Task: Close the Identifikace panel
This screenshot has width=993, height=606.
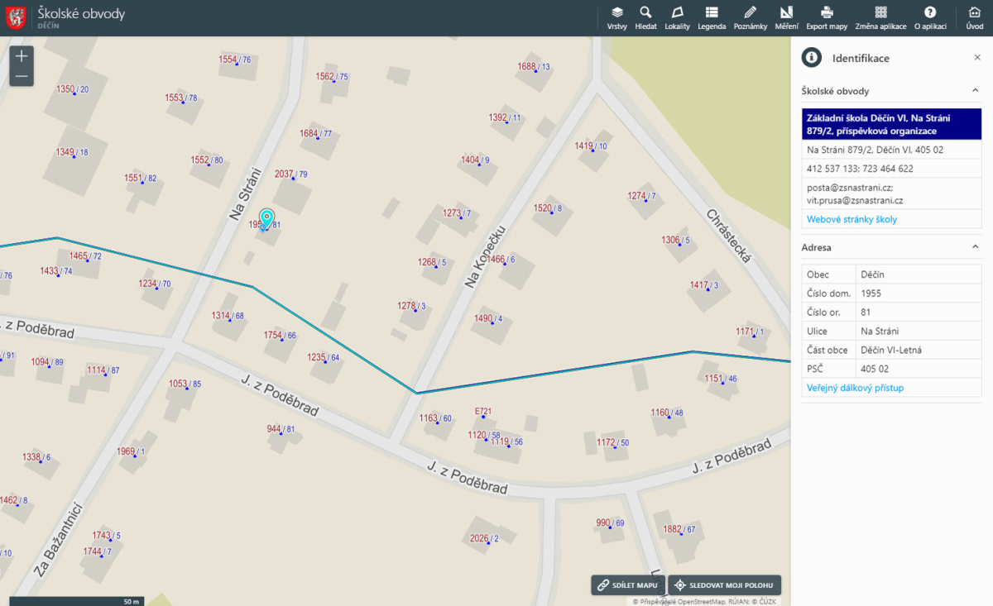Action: click(x=977, y=58)
